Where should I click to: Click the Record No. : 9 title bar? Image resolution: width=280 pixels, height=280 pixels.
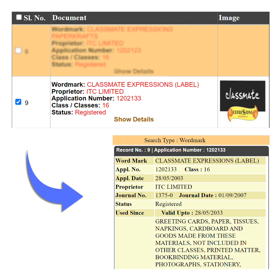171,150
